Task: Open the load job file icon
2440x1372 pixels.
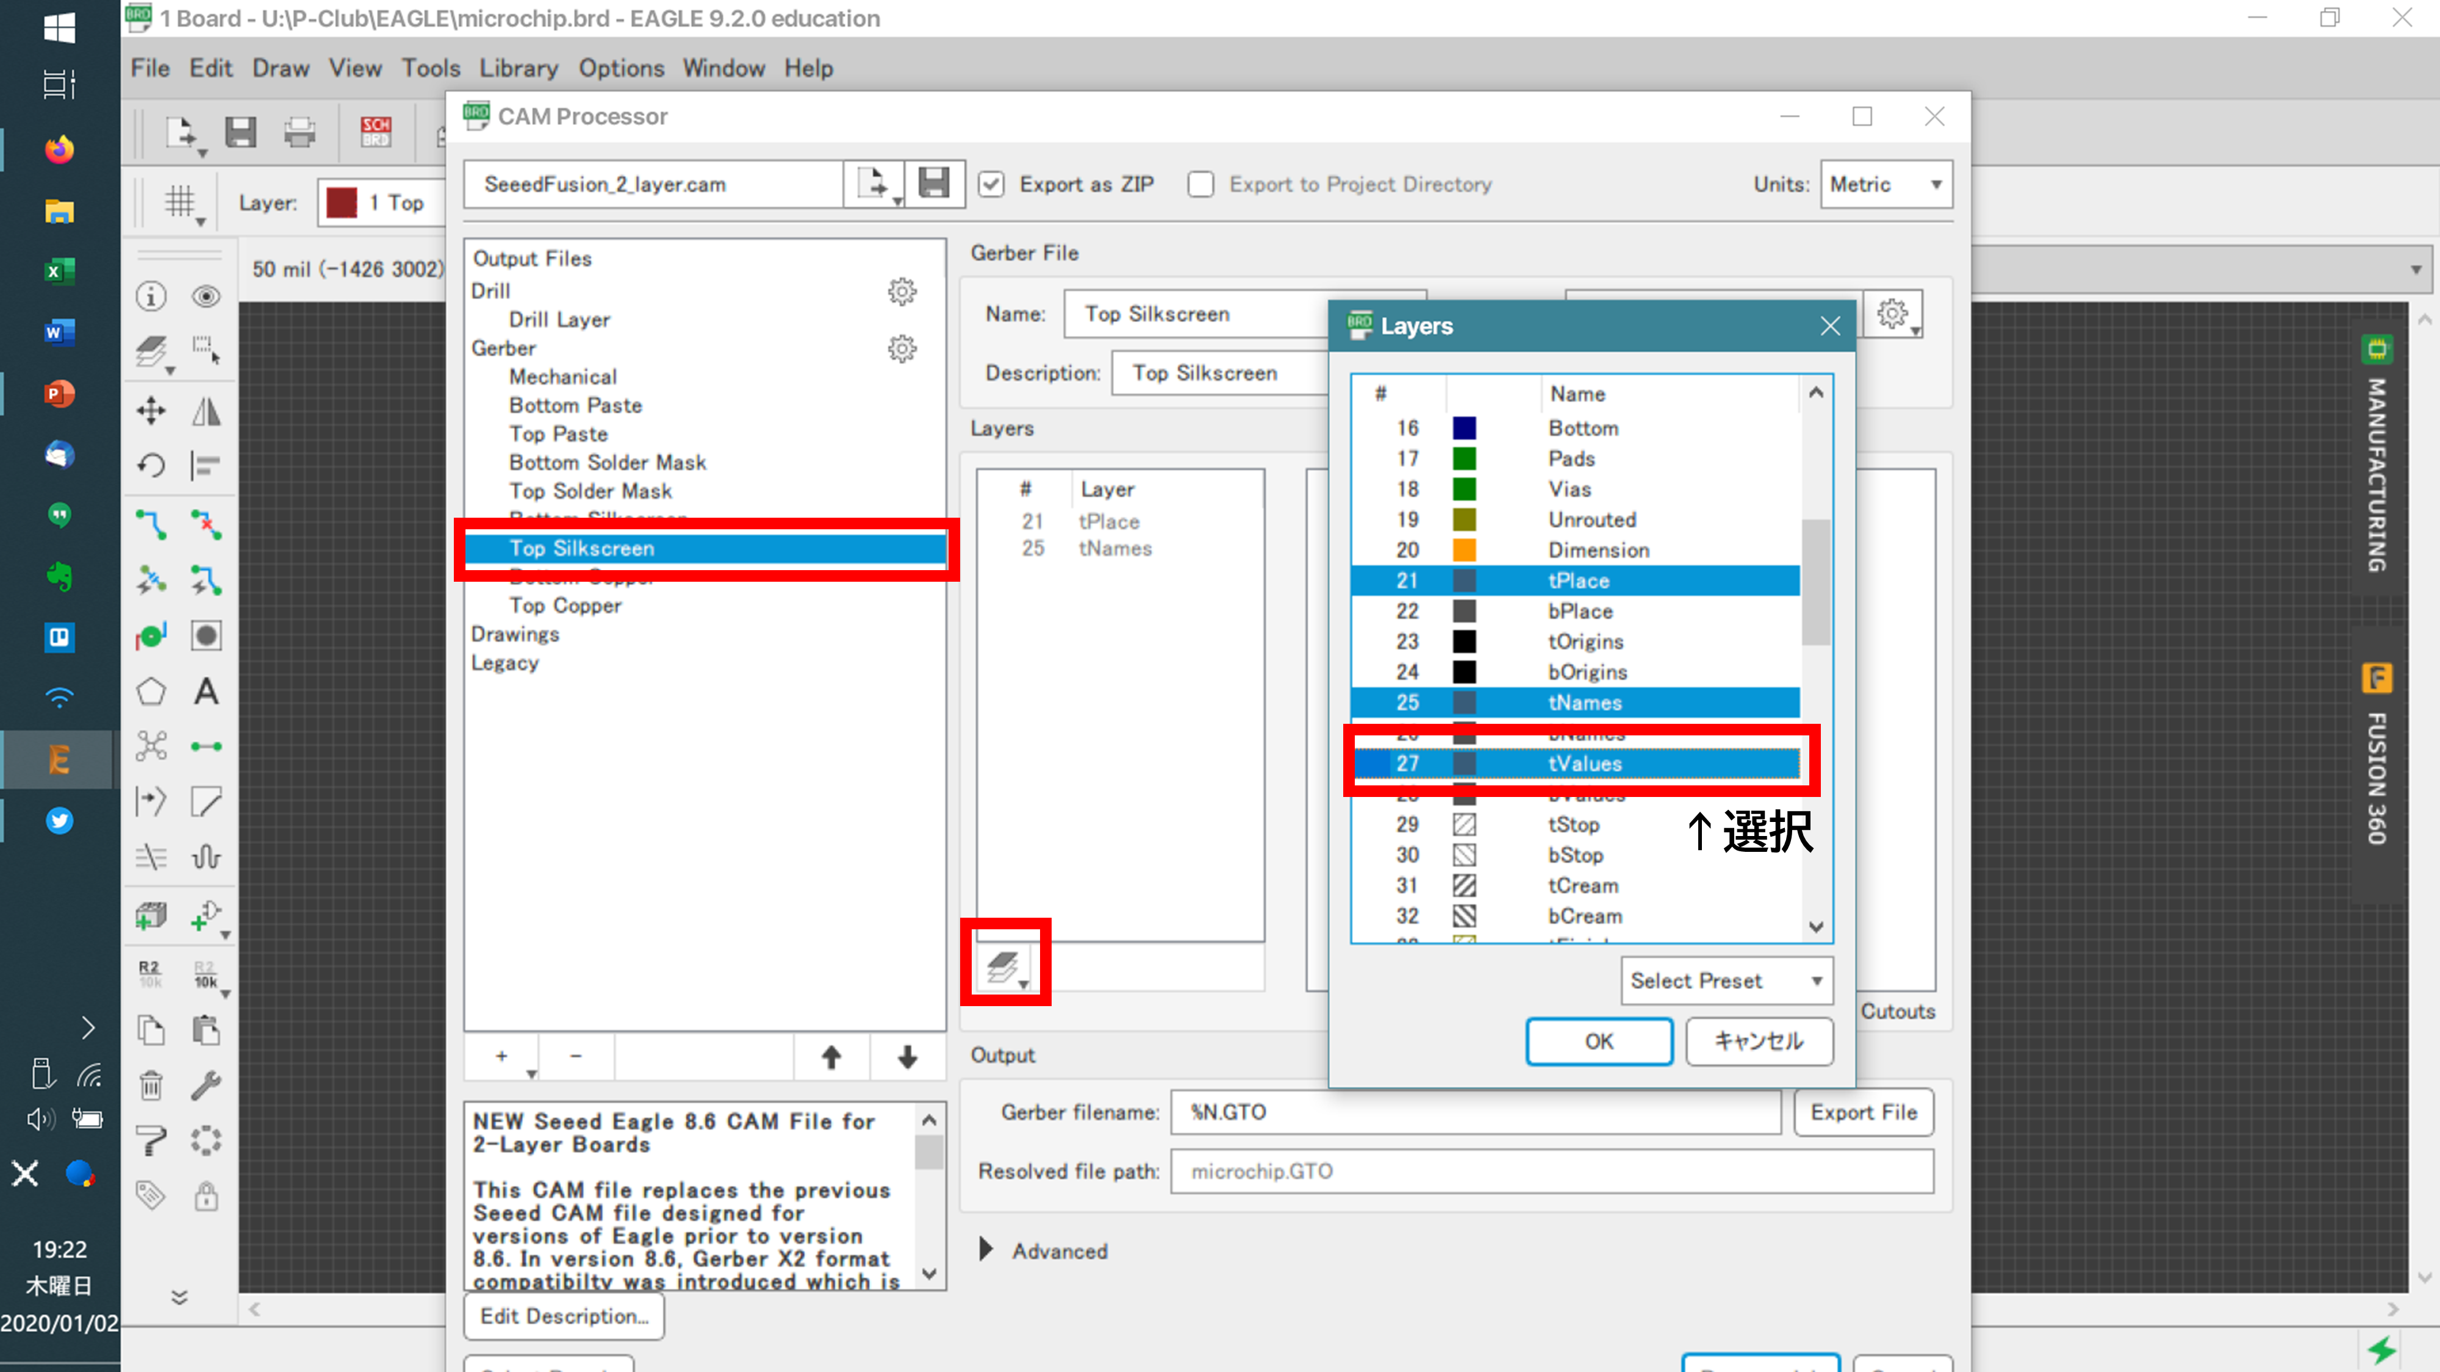Action: coord(874,184)
